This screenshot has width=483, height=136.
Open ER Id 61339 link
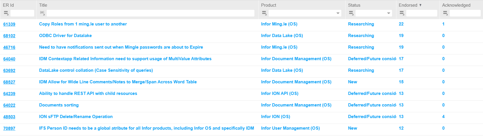tap(9, 24)
